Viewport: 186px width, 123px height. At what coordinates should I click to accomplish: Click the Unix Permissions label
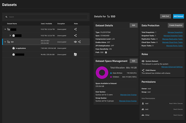pos(148,98)
